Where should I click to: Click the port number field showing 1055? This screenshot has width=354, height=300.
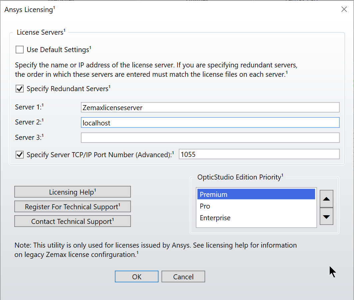point(259,154)
